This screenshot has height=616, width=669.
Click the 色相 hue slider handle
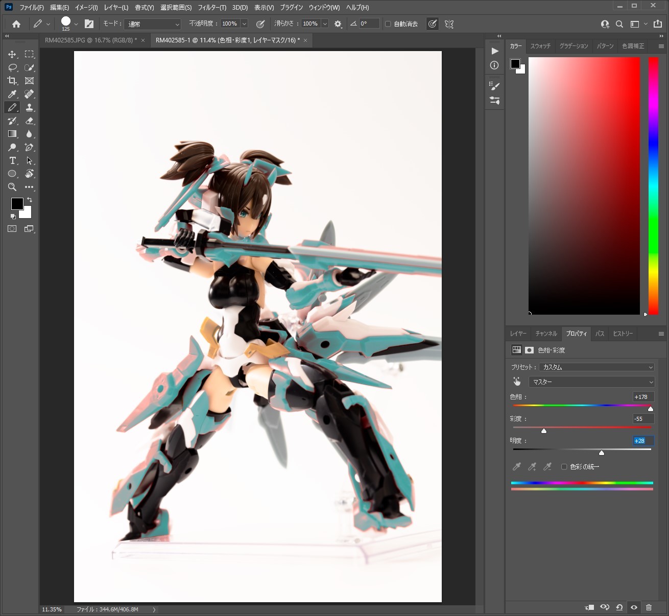[x=651, y=409]
